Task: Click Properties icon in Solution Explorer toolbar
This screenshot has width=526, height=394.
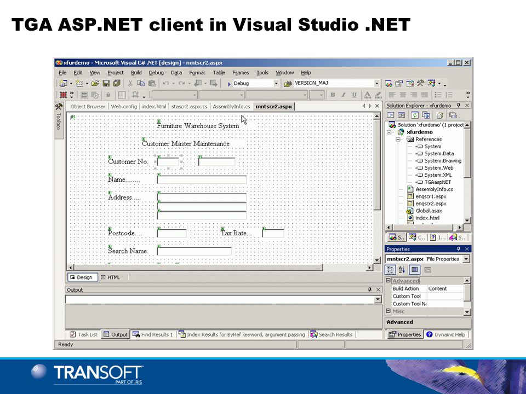Action: (x=453, y=115)
